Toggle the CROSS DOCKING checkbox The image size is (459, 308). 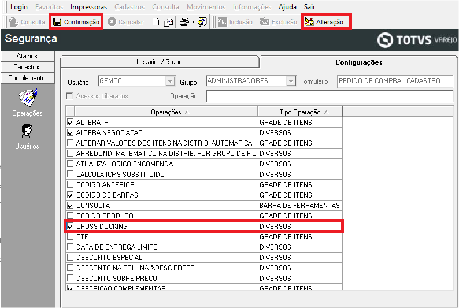(x=71, y=227)
